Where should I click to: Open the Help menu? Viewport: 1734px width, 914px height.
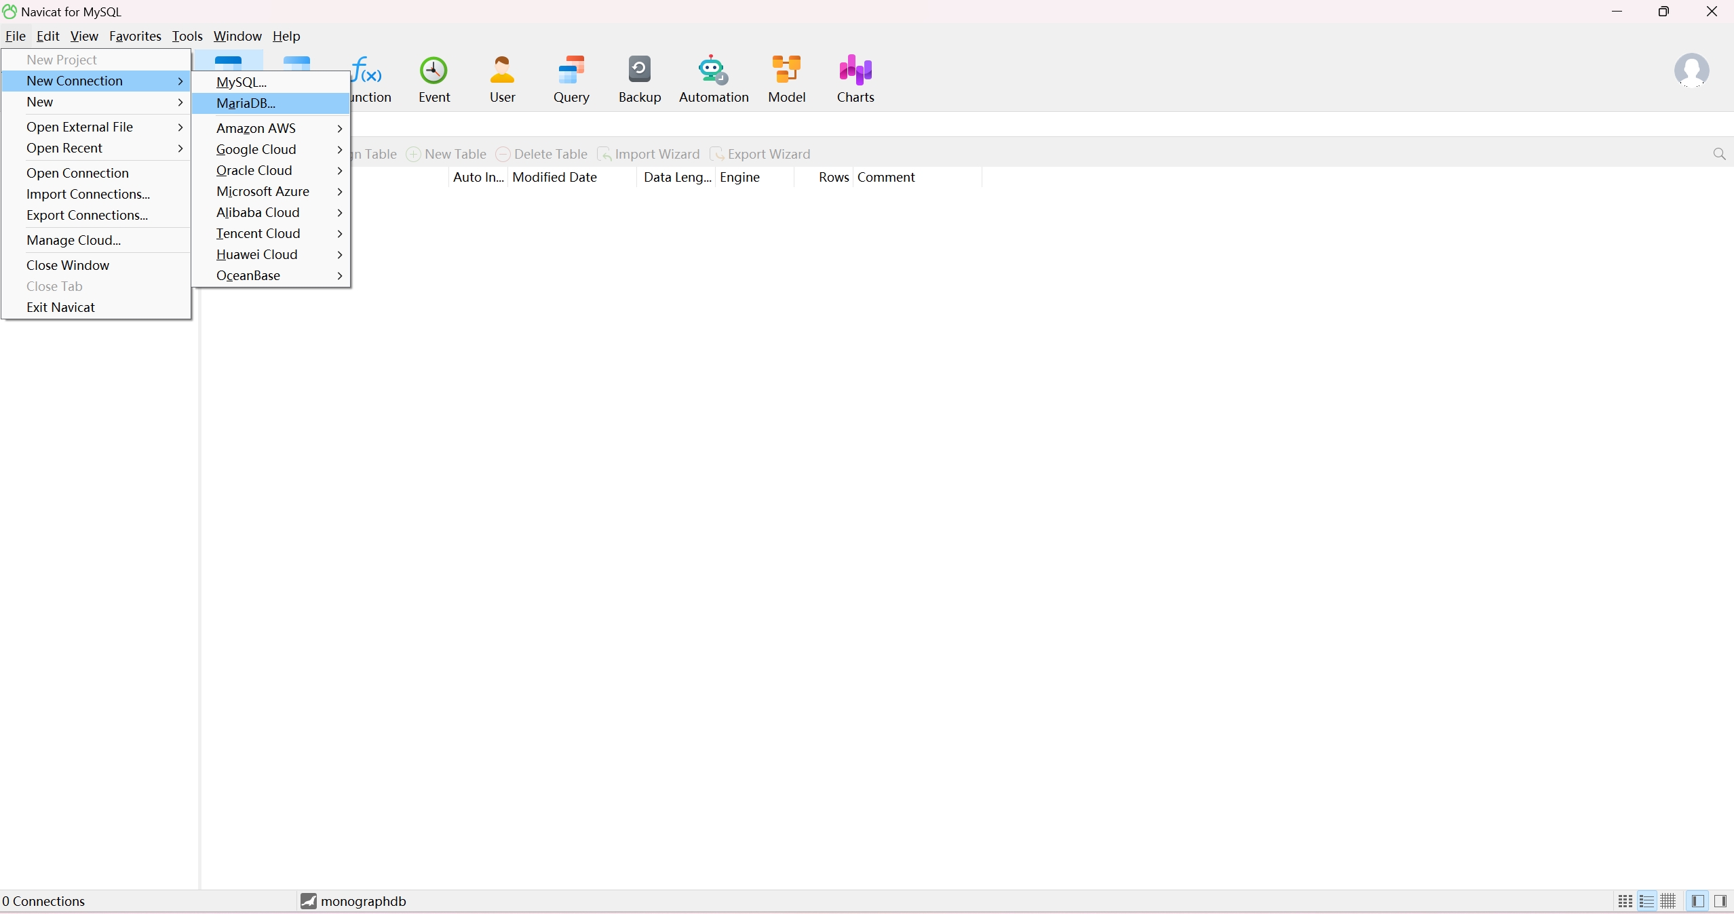(286, 36)
